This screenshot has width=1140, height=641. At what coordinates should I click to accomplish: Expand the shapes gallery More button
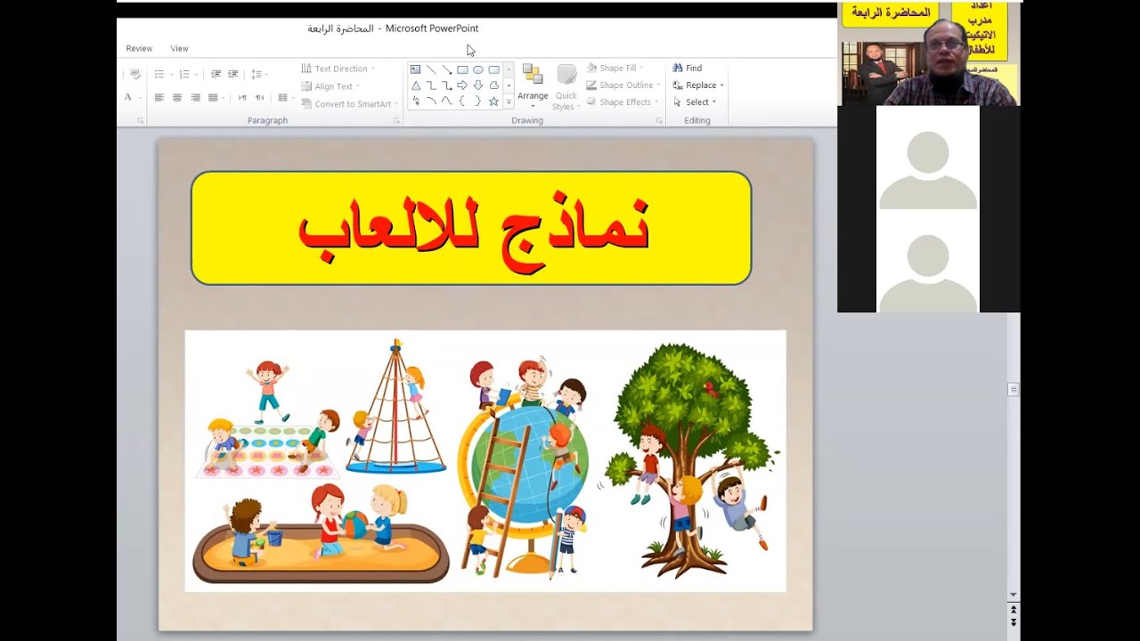tap(509, 102)
